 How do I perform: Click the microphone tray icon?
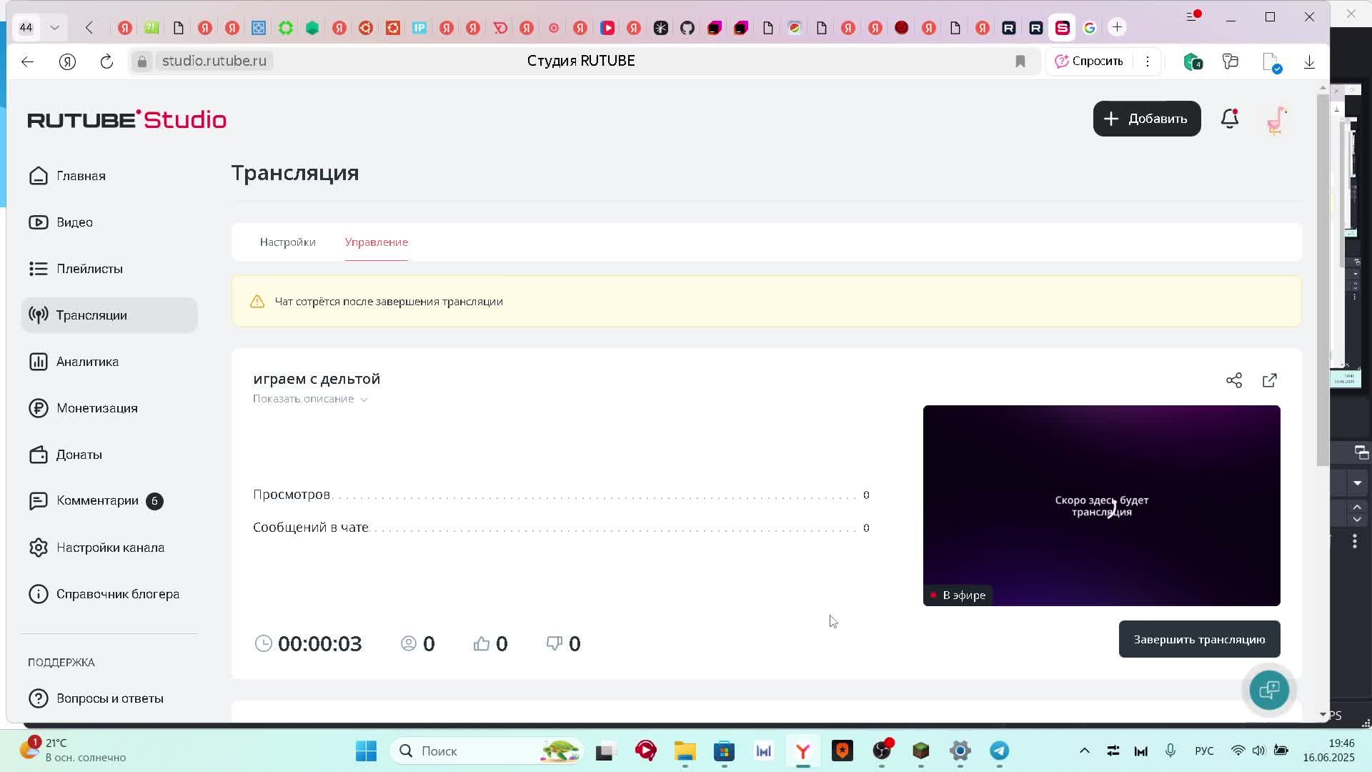coord(1170,751)
